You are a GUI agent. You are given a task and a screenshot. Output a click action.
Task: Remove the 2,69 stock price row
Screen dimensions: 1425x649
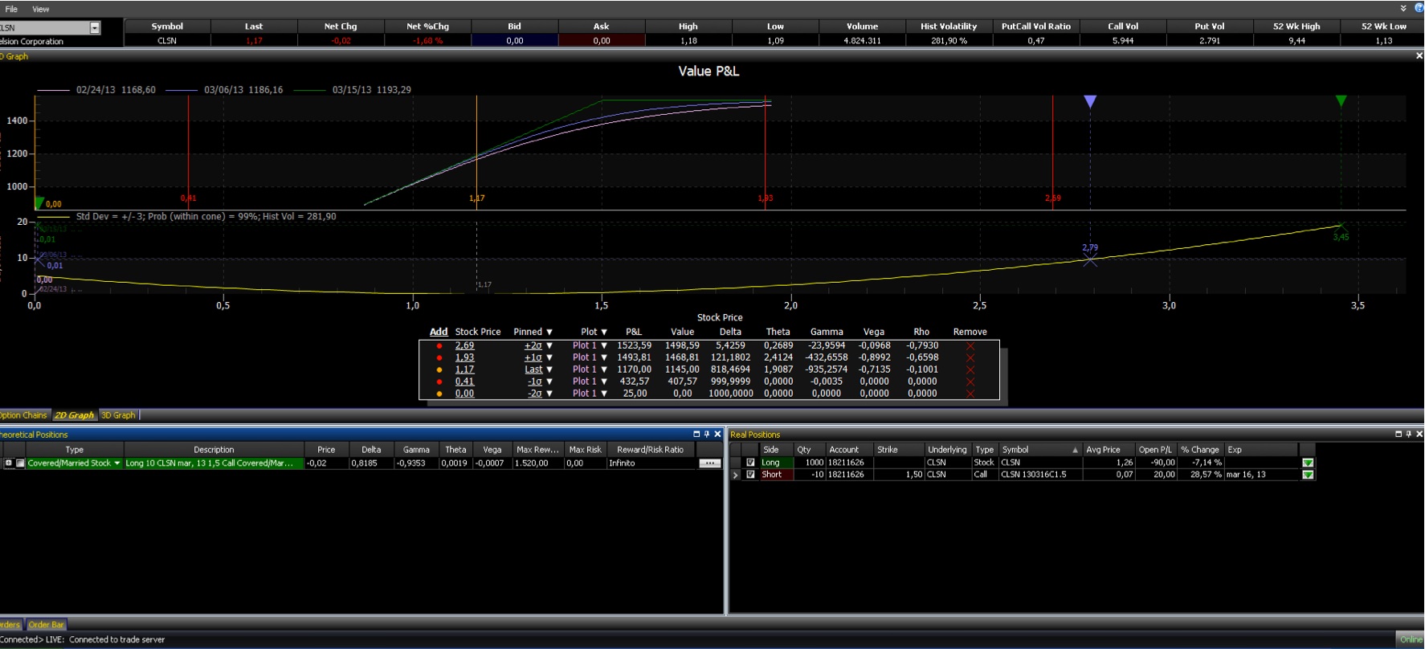[970, 346]
